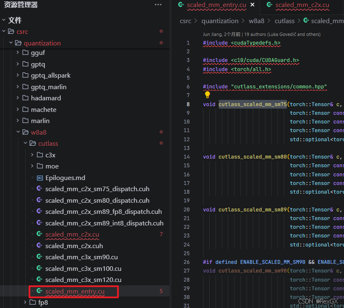Click the Epilogues.md markdown file icon
The image size is (344, 308).
click(x=40, y=178)
